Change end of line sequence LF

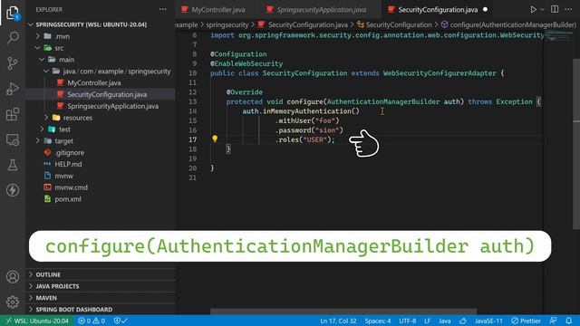(427, 321)
